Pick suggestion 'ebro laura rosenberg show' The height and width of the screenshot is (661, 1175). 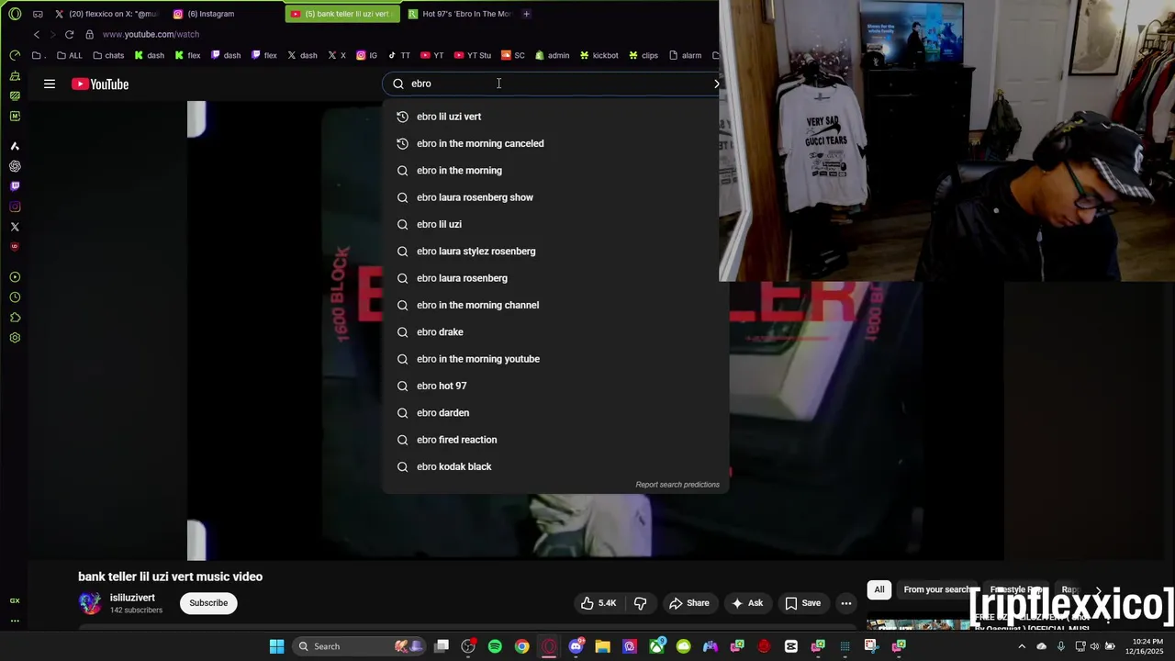555,197
